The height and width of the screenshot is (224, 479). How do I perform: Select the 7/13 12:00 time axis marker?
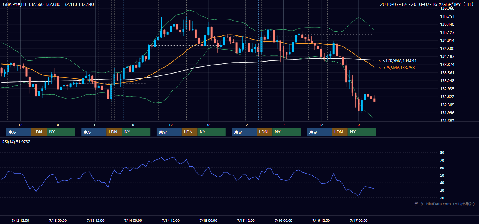[96, 220]
